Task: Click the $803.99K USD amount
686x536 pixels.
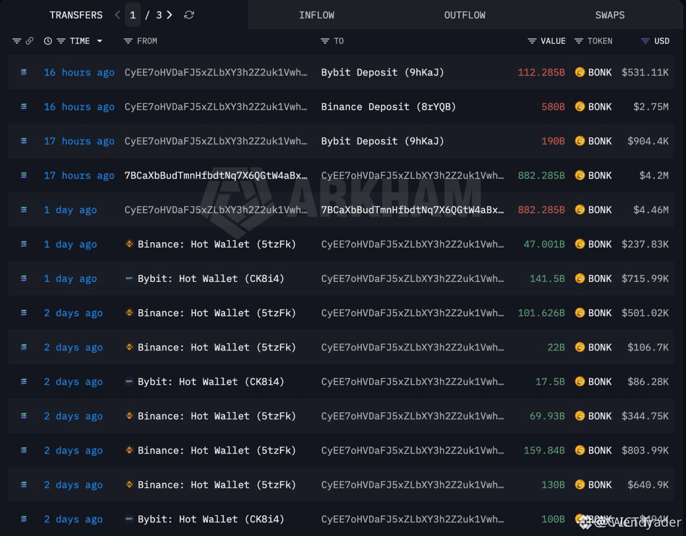Action: coord(645,450)
